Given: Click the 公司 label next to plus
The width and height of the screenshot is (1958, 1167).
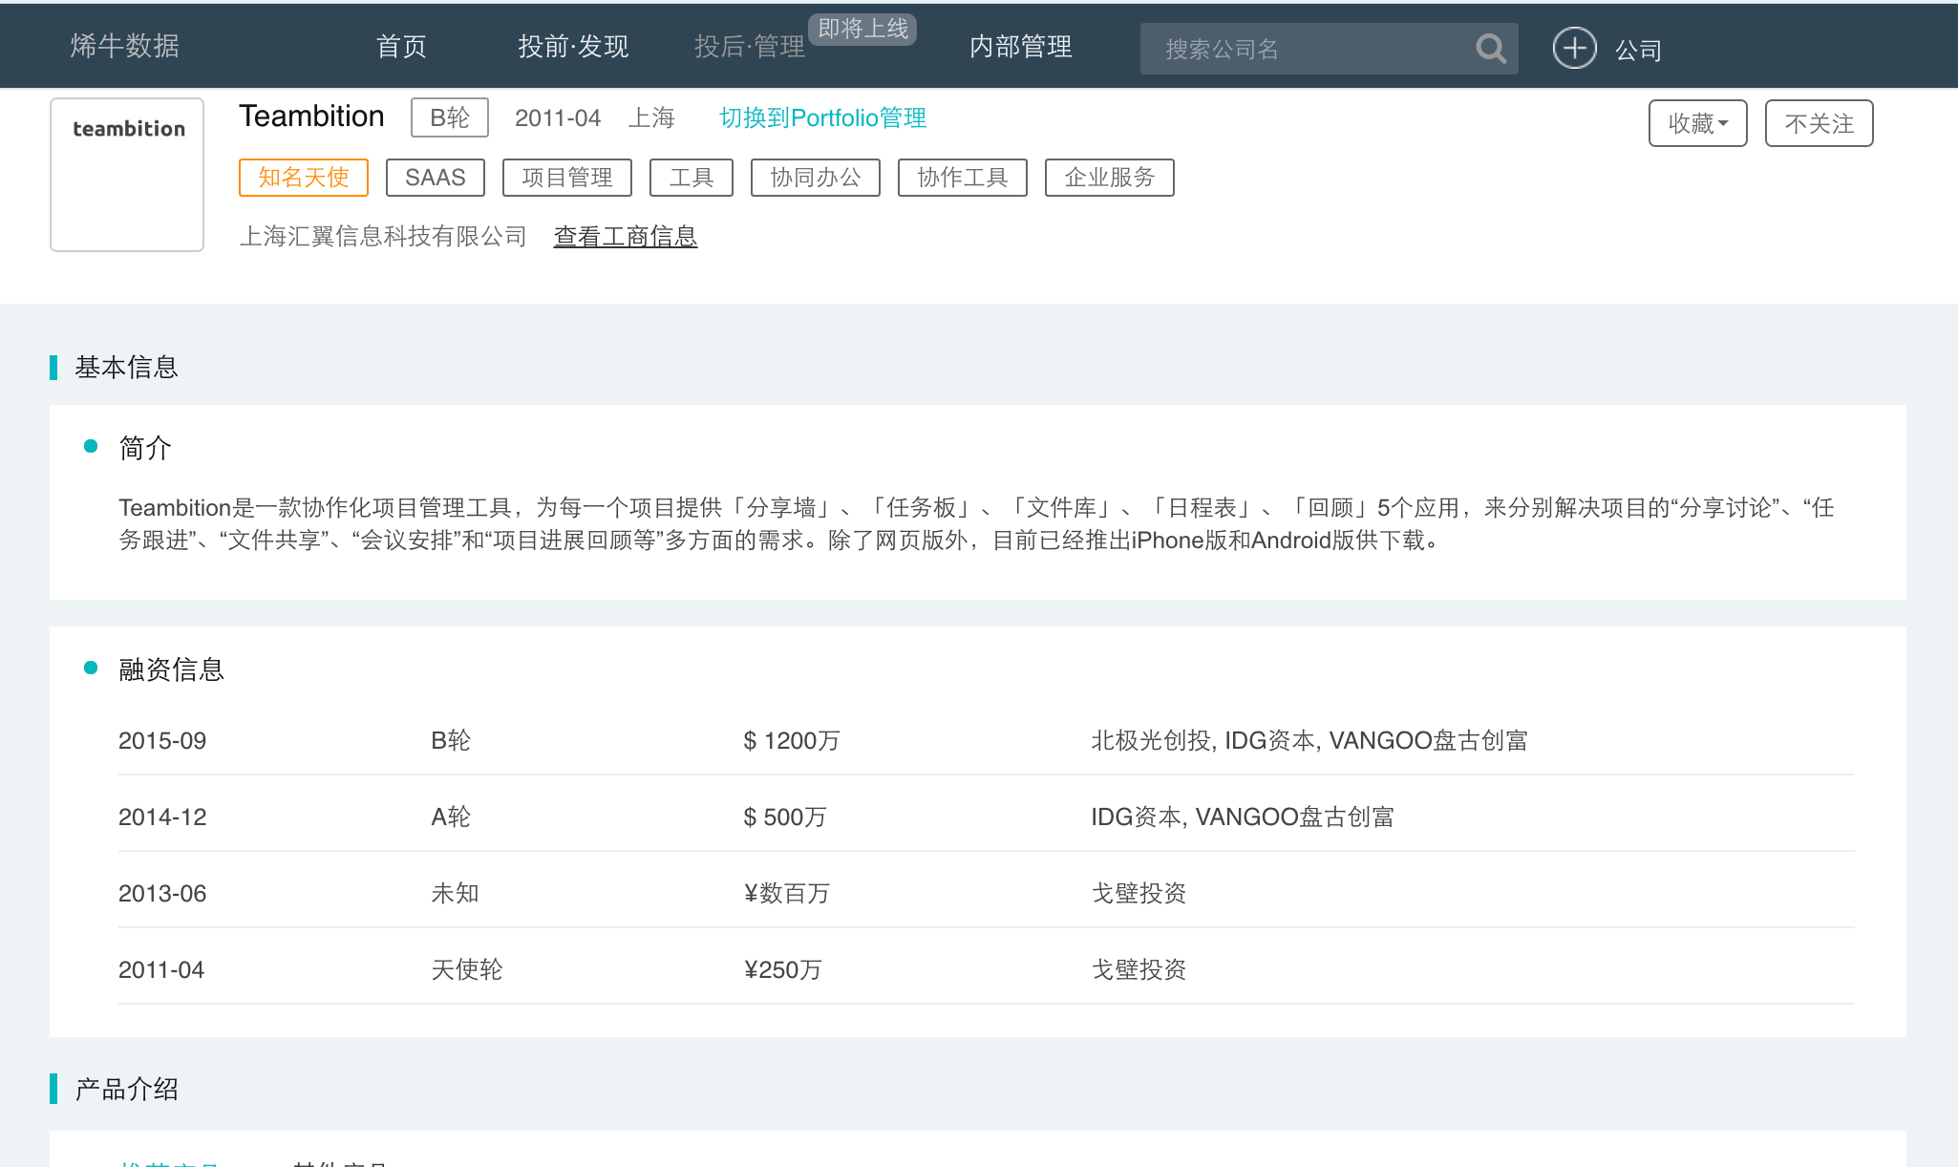Looking at the screenshot, I should coord(1638,50).
